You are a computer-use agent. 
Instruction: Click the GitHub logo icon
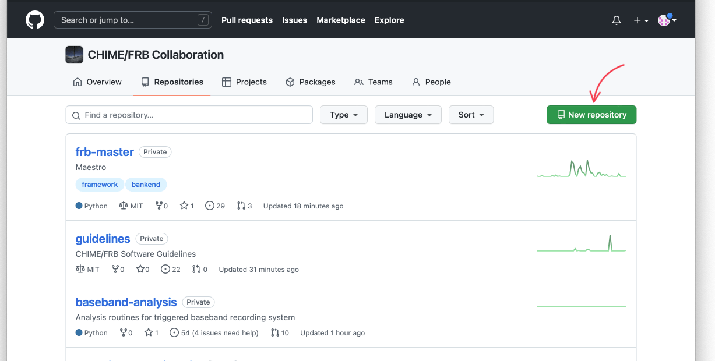click(35, 20)
